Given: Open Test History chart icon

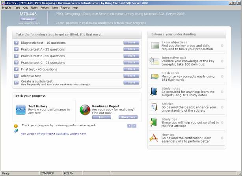Looking at the screenshot, I should point(20,110).
